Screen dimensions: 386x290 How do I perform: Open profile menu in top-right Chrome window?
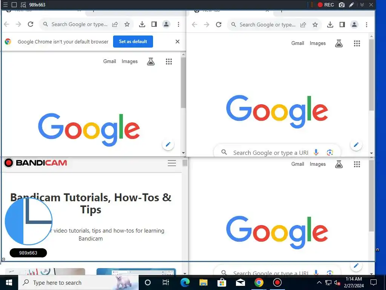click(x=354, y=25)
